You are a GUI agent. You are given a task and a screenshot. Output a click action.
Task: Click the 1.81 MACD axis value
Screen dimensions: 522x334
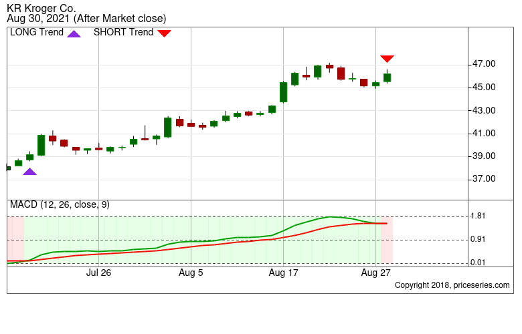coord(478,216)
